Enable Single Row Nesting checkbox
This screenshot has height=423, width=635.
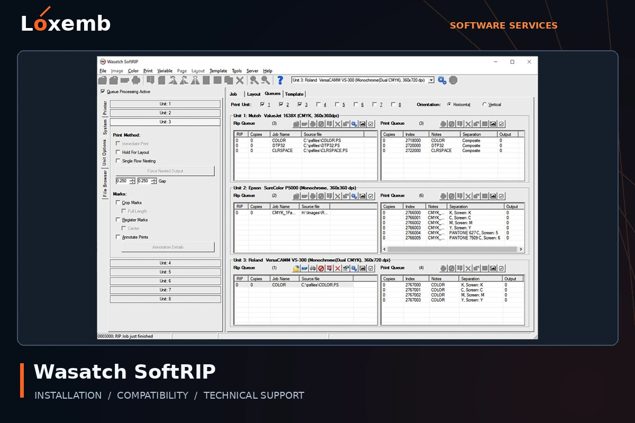pos(118,161)
